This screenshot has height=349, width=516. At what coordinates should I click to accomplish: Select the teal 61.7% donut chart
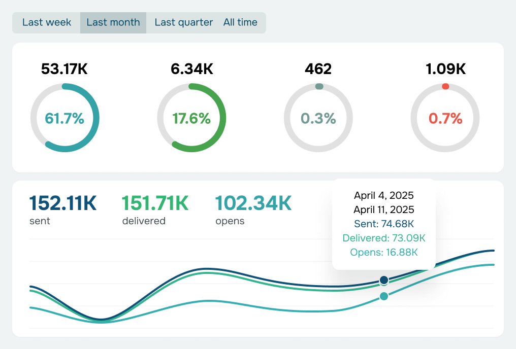tap(65, 117)
